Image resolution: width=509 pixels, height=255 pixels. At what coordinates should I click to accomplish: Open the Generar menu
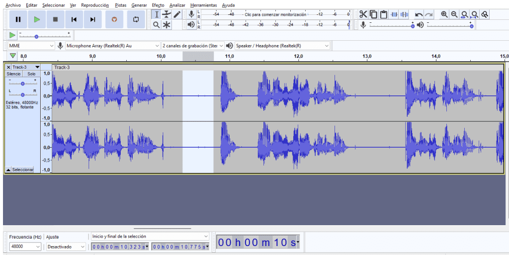pyautogui.click(x=139, y=5)
